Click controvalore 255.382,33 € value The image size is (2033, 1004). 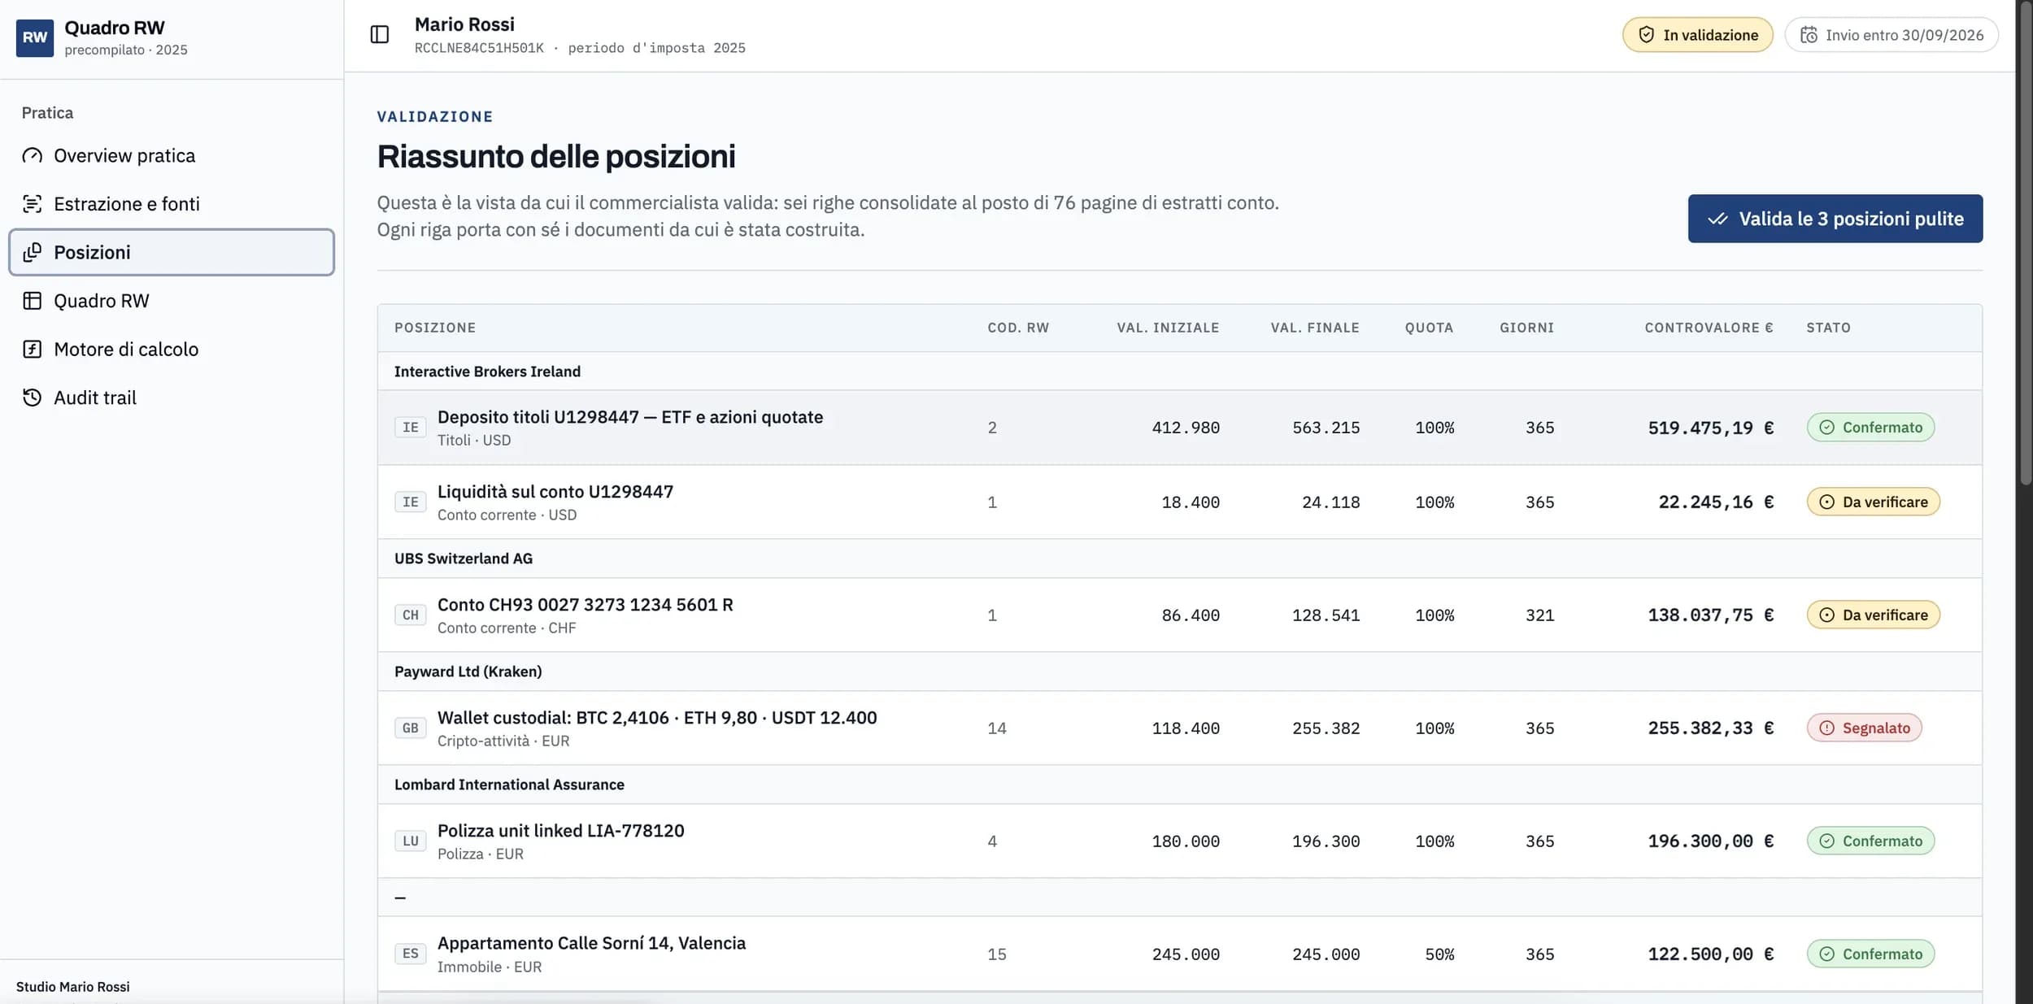[1711, 728]
